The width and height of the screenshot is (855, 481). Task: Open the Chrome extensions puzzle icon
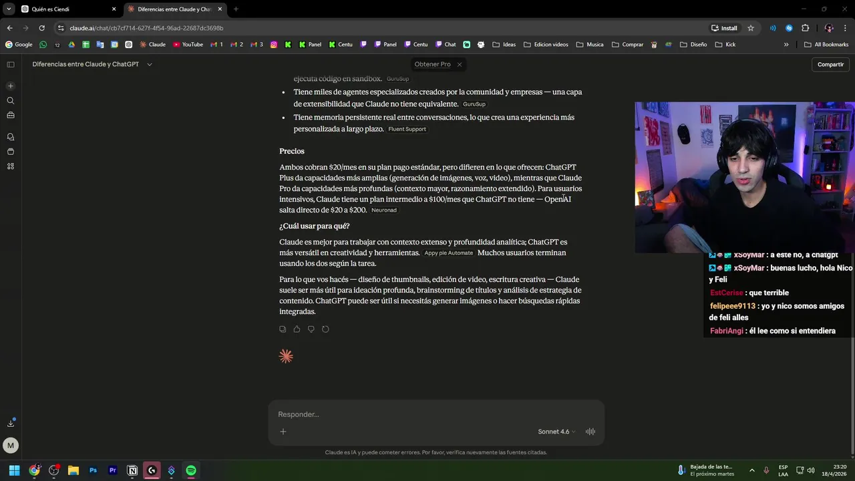805,28
